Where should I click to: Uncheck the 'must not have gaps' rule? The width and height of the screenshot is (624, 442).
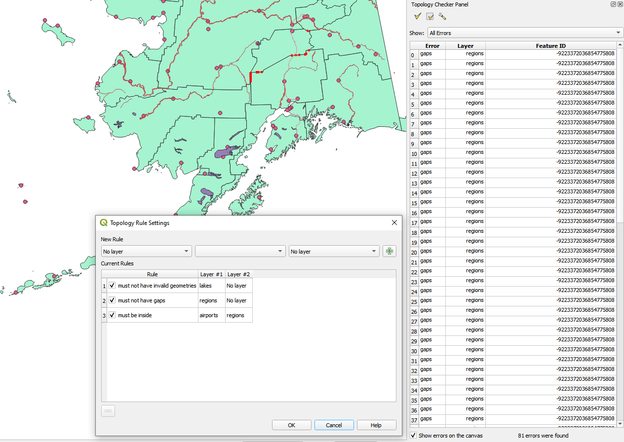pos(112,300)
